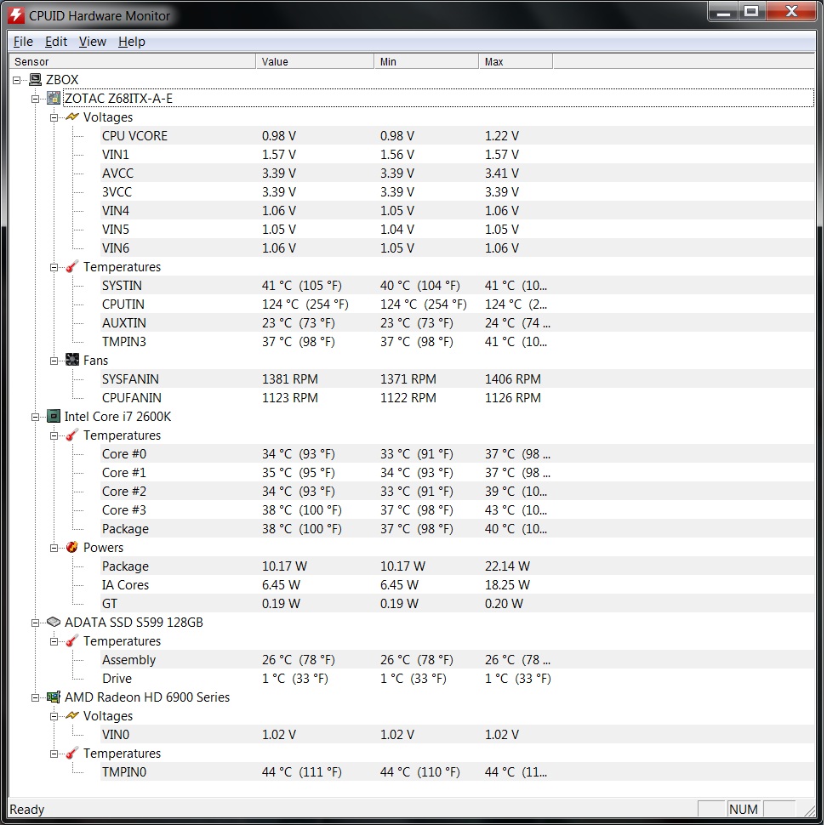The image size is (827, 825).
Task: Click the Sensor column header
Action: tap(133, 62)
